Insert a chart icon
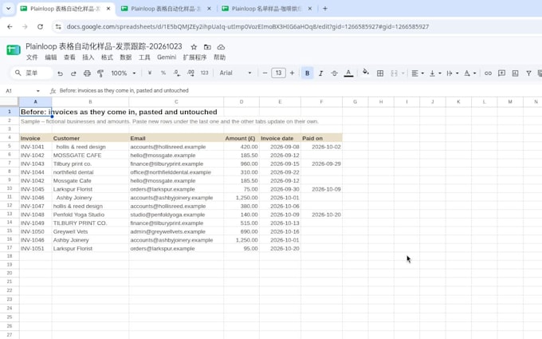This screenshot has height=339, width=542. pyautogui.click(x=515, y=73)
